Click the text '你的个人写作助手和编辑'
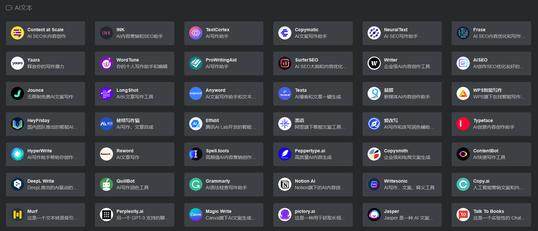The width and height of the screenshot is (538, 231). [142, 66]
